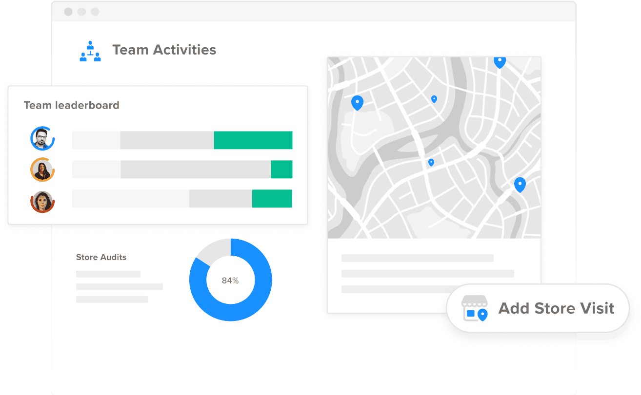This screenshot has width=641, height=395.
Task: Open the Team leaderboard panel header
Action: click(x=71, y=105)
